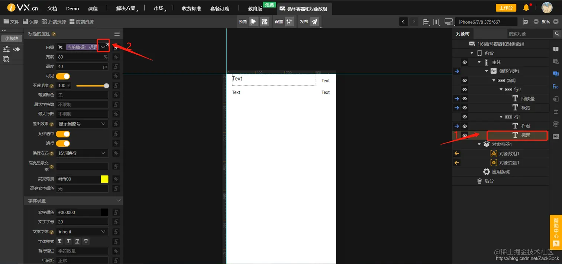This screenshot has width=562, height=264.
Task: Open the vertical distribution tool icon
Action: pyautogui.click(x=437, y=22)
